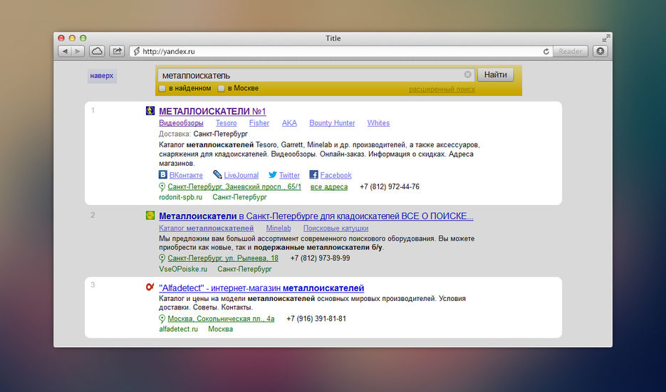Click the 'наверх' button

pyautogui.click(x=102, y=76)
